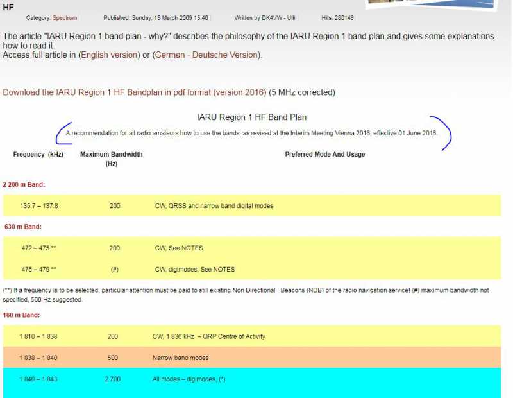Screen dimensions: 513x398
Task: Open the German - Deutsche Version link
Action: tap(206, 55)
